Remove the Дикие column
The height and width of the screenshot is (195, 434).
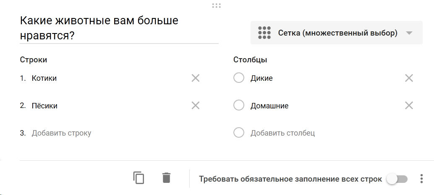click(x=409, y=78)
